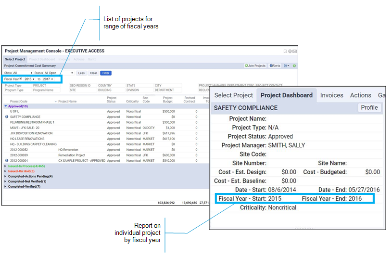Screen dimensions: 392x258
Task: Toggle the Fiscal Year checkbox
Action: click(x=21, y=79)
